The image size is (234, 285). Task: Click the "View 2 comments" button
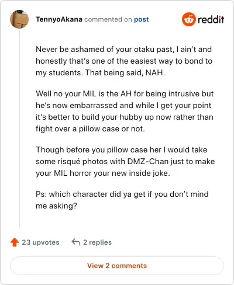point(117,266)
